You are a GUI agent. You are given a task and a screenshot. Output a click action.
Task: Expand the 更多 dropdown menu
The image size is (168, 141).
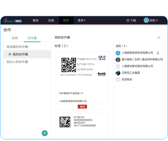click(x=81, y=20)
